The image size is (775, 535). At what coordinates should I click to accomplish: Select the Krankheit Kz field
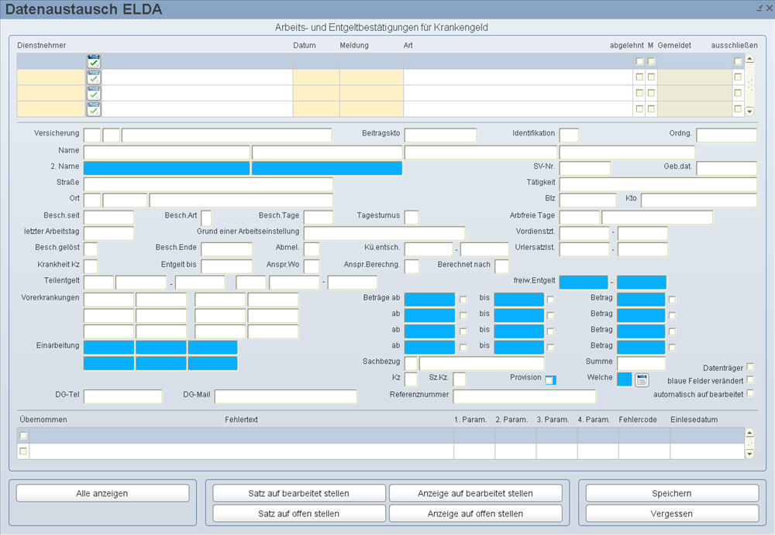[x=91, y=266]
